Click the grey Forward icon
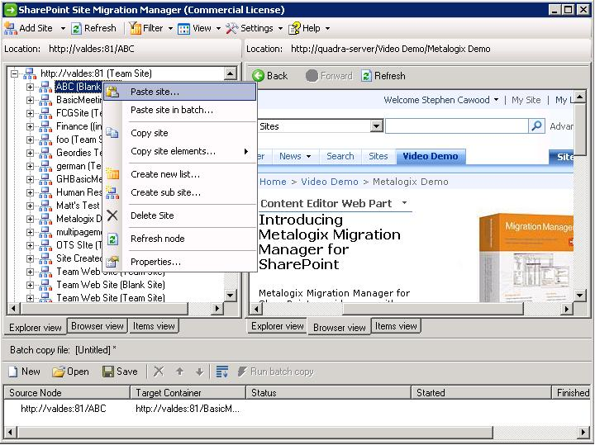The height and width of the screenshot is (445, 595). 312,76
